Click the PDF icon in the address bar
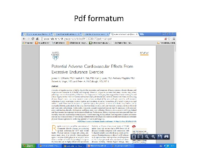 (x=166, y=39)
